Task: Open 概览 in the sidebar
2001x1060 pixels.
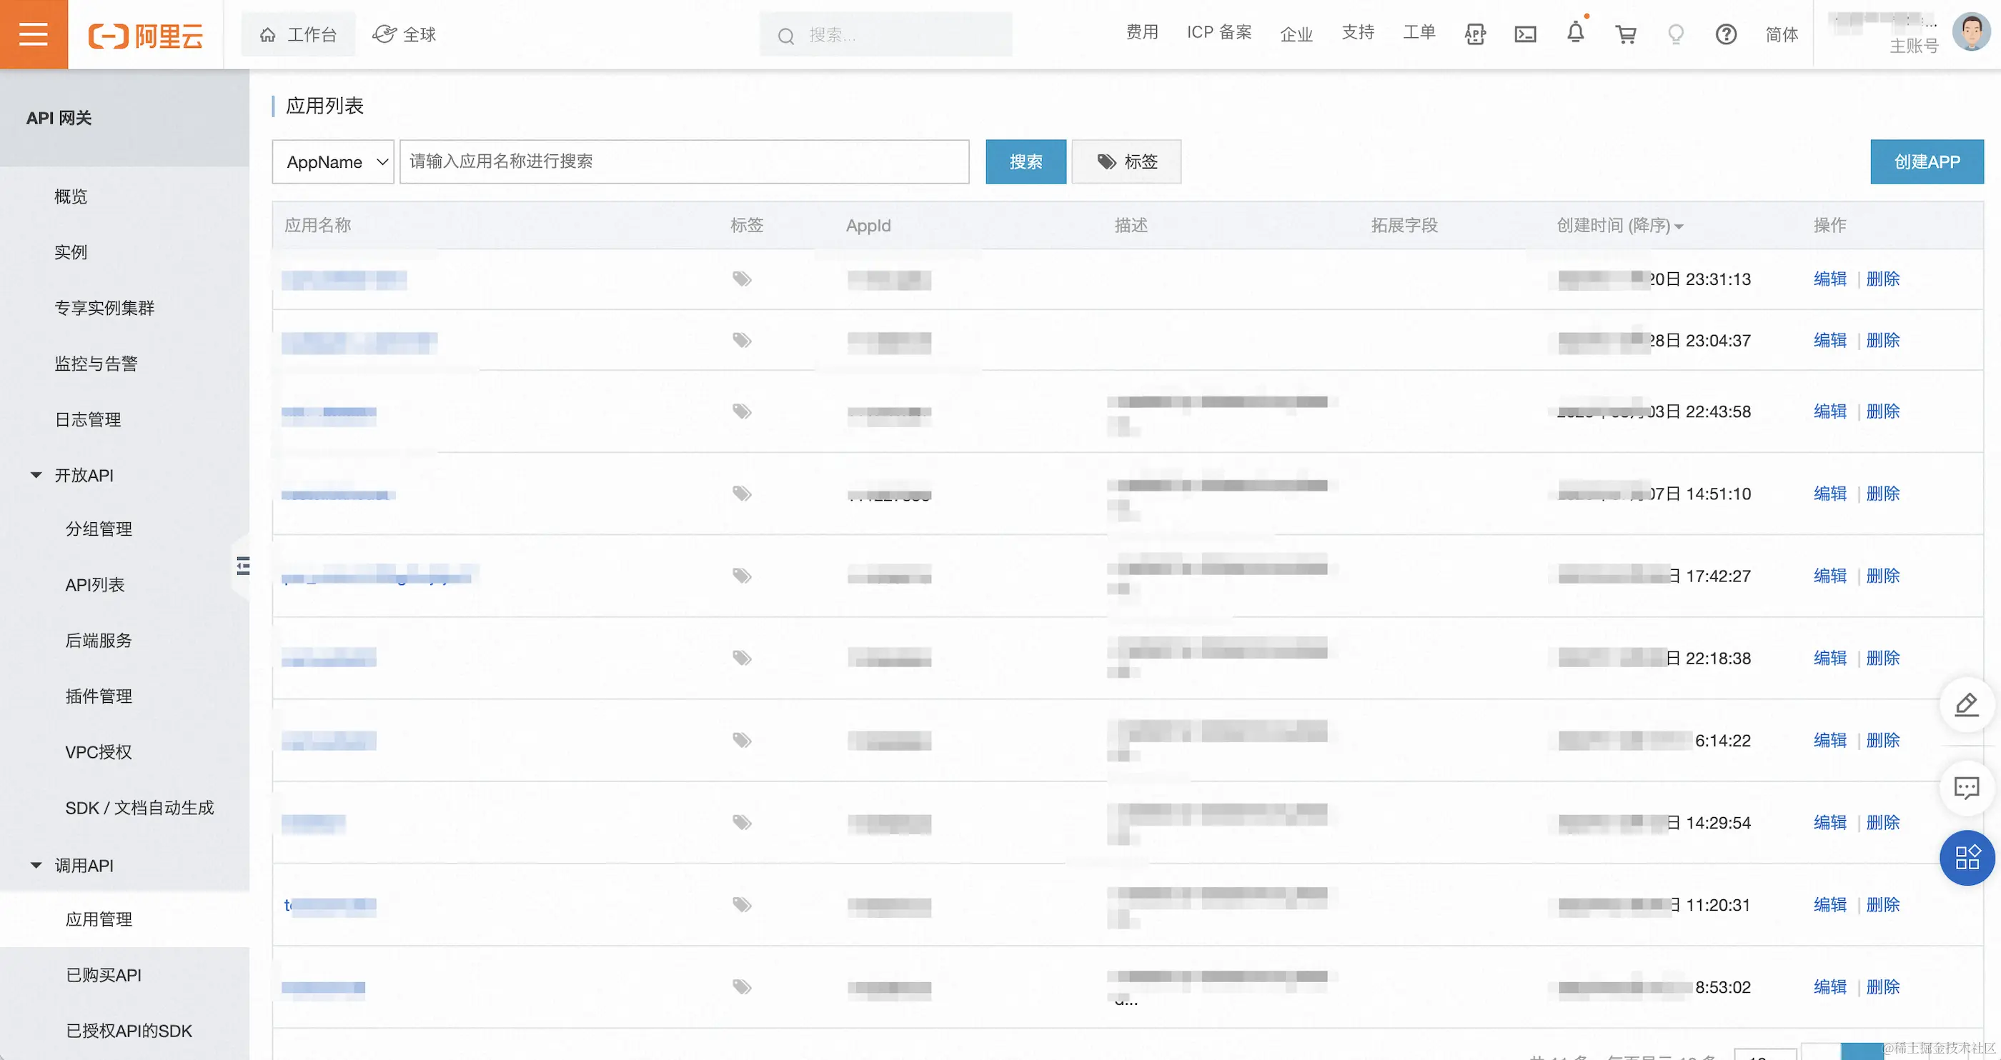Action: tap(71, 196)
